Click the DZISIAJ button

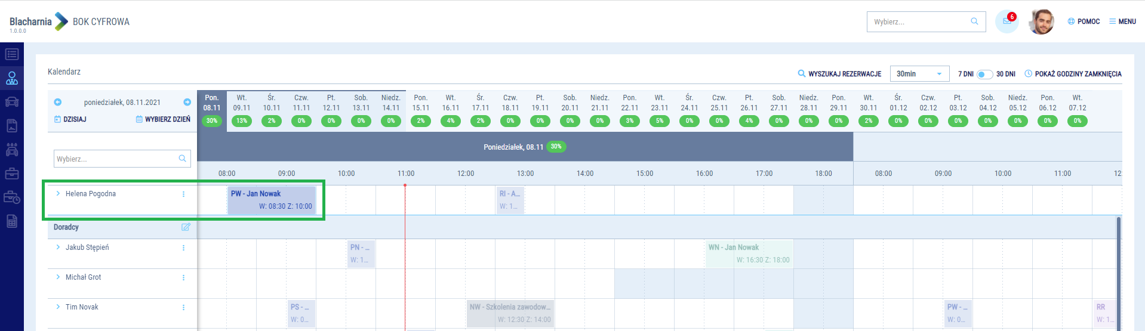(70, 119)
